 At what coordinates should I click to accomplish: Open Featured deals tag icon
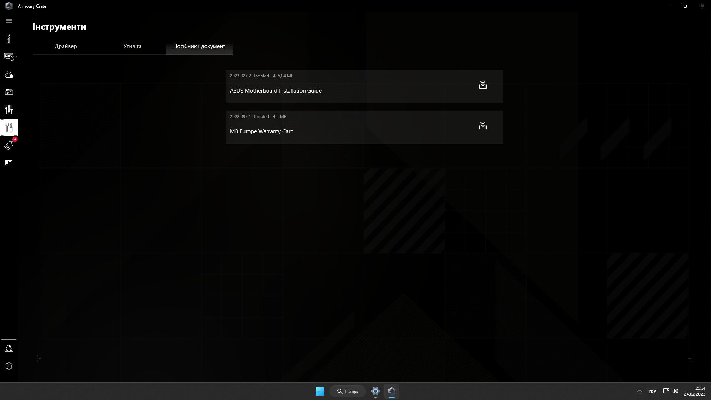pos(9,146)
